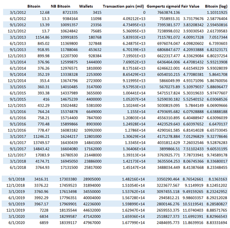This screenshot has width=230, height=228.
Task: Select the Fair Value cell 3.73179676
Action: point(193,19)
